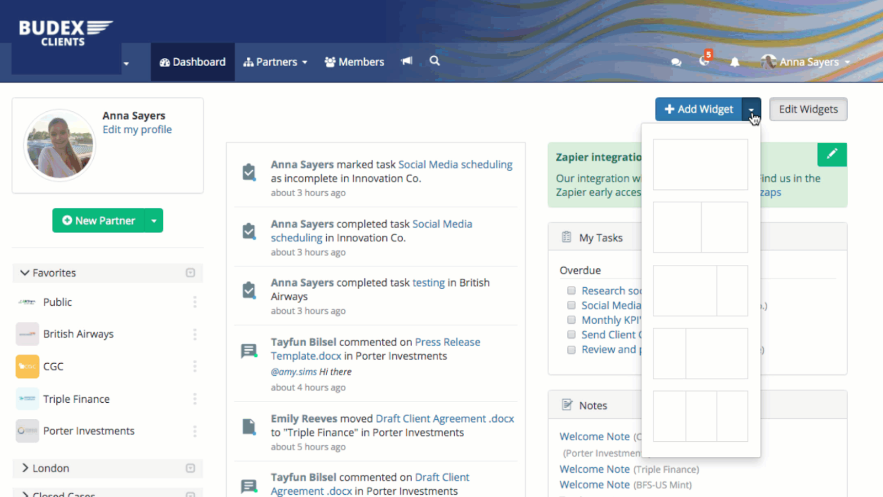Image resolution: width=883 pixels, height=497 pixels.
Task: Click the British Airways options dots icon
Action: point(195,334)
